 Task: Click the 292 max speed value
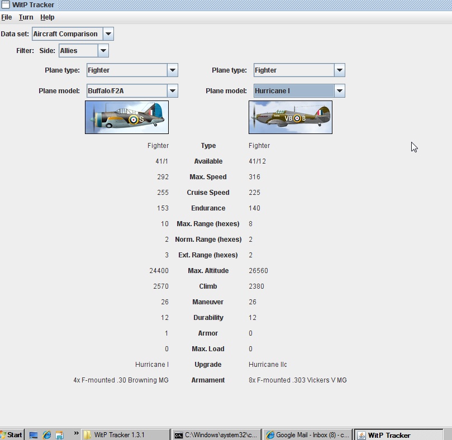click(163, 177)
